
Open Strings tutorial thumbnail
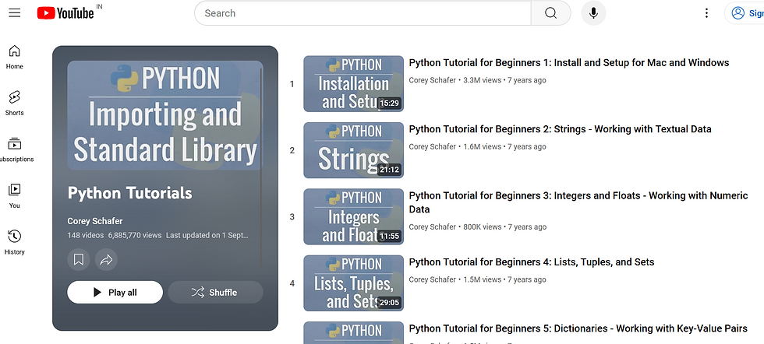[x=353, y=150]
